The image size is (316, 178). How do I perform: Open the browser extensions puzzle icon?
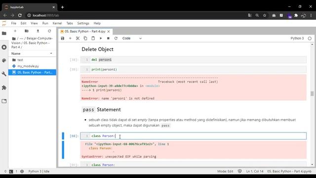(x=296, y=15)
